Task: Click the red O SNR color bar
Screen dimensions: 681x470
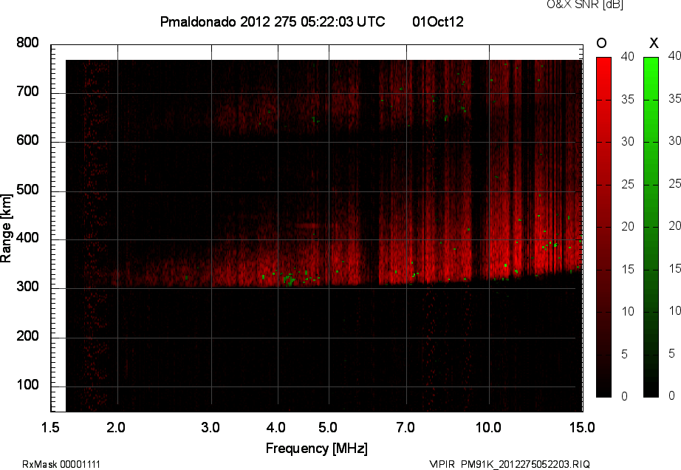Action: pos(603,226)
